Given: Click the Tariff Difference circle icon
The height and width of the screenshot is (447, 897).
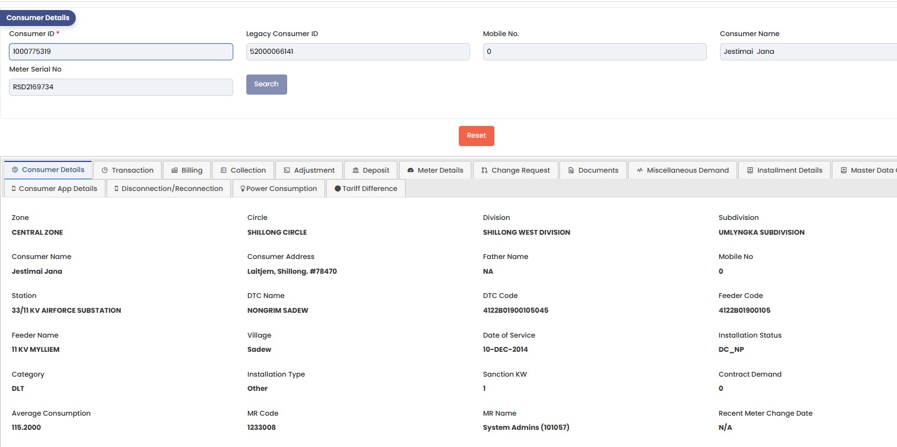Looking at the screenshot, I should point(337,189).
